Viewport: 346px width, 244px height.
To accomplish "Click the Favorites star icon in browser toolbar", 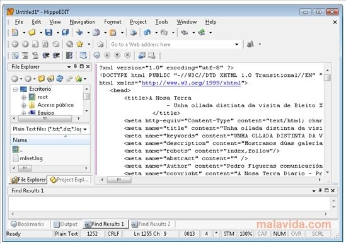I will 80,44.
